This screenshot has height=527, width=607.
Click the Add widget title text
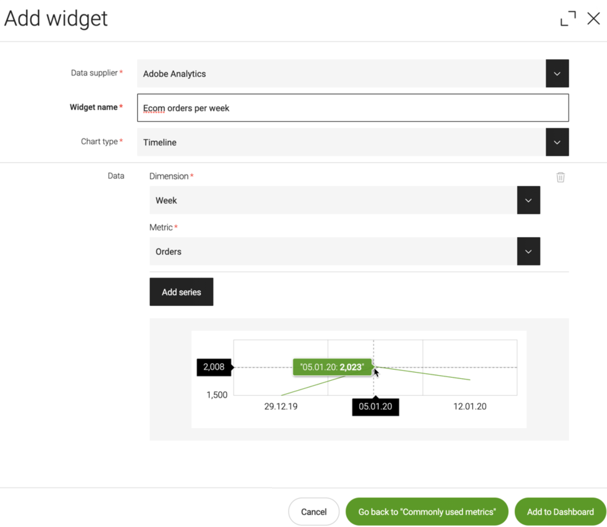click(56, 19)
